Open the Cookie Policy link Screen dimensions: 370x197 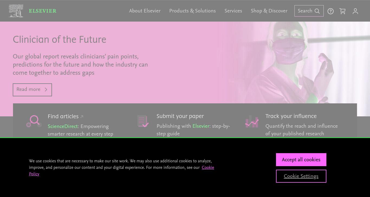(121, 171)
